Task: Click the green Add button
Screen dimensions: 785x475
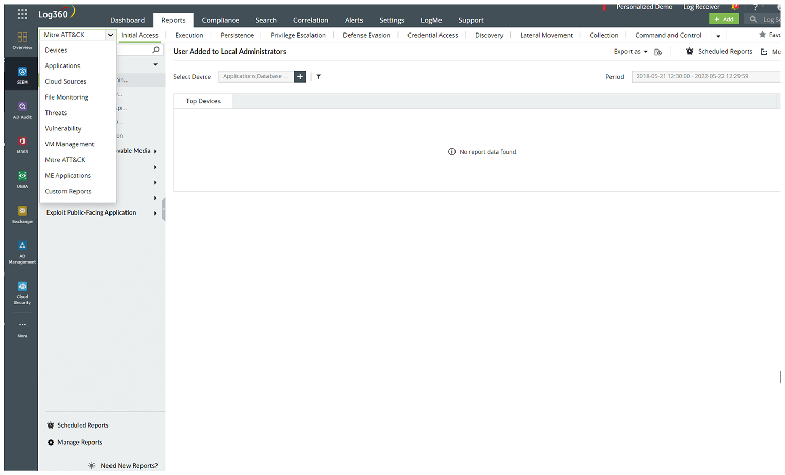Action: tap(724, 19)
